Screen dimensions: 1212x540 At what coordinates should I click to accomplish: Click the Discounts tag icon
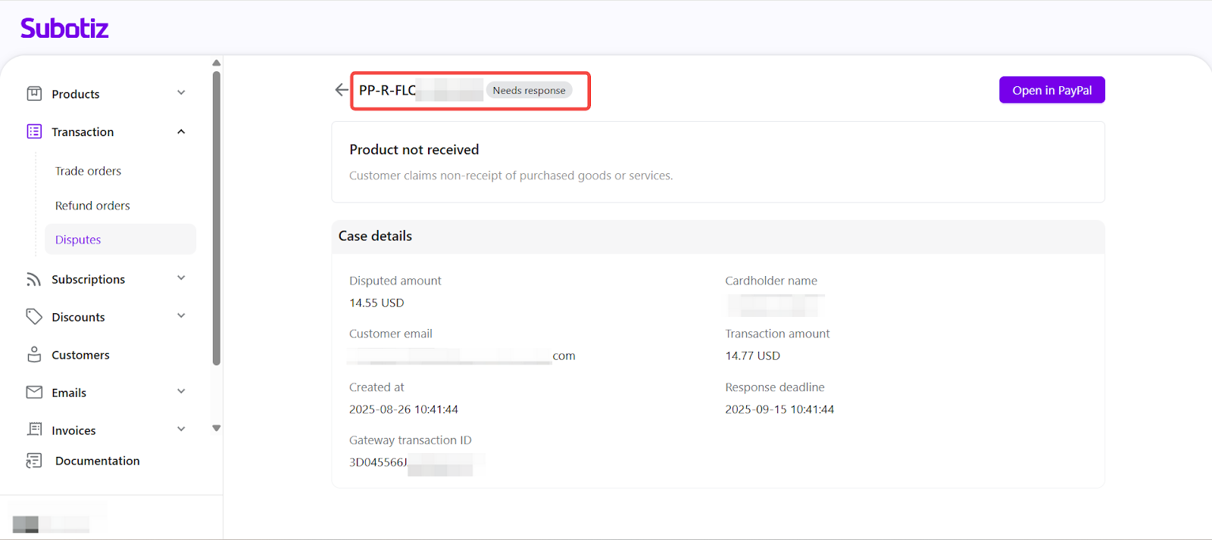pyautogui.click(x=34, y=317)
